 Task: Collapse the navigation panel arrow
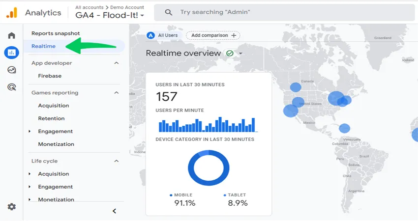click(x=115, y=211)
